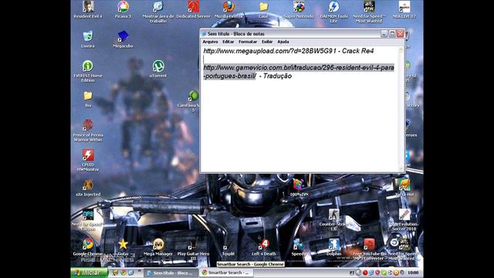Open CPUID HWMonitor desktop shortcut
The height and width of the screenshot is (278, 494).
point(88,160)
